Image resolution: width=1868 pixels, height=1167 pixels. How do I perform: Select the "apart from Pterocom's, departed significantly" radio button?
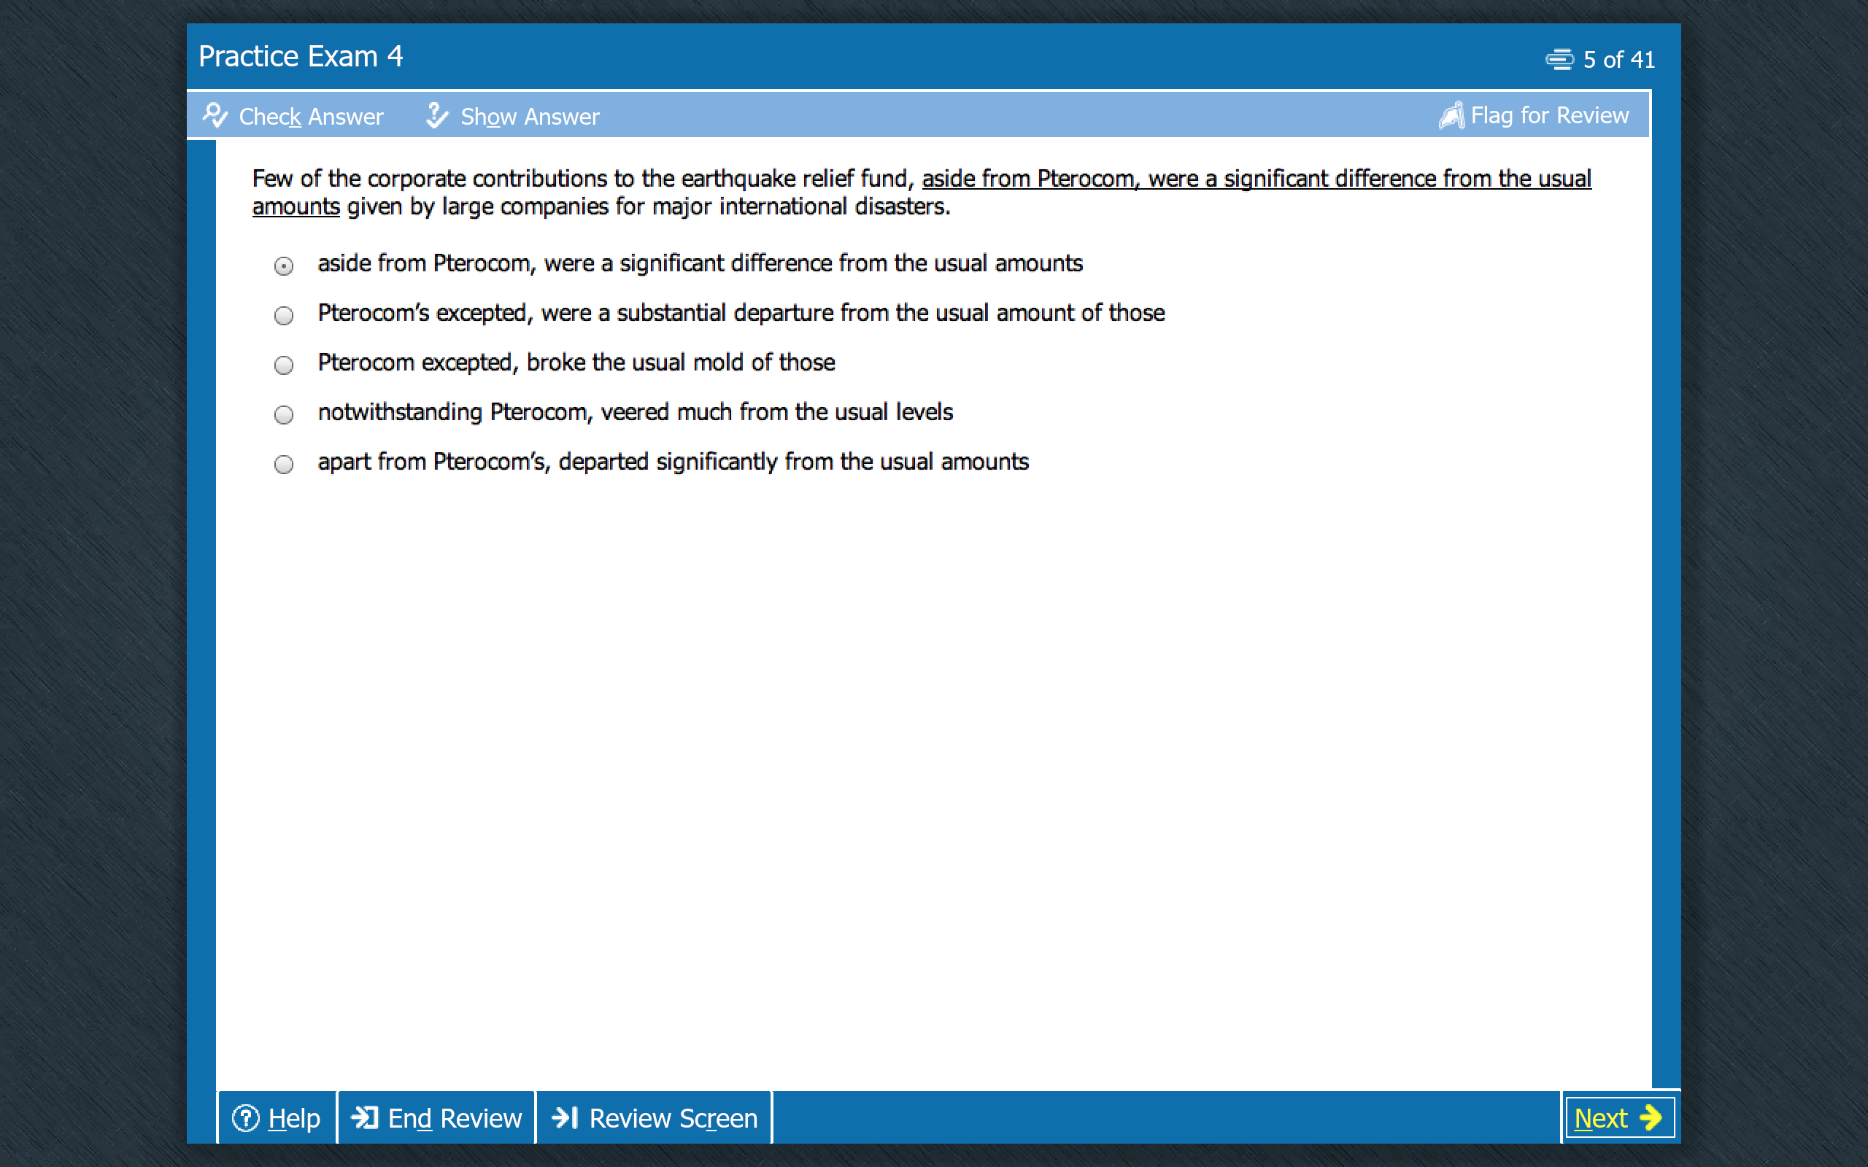coord(284,465)
